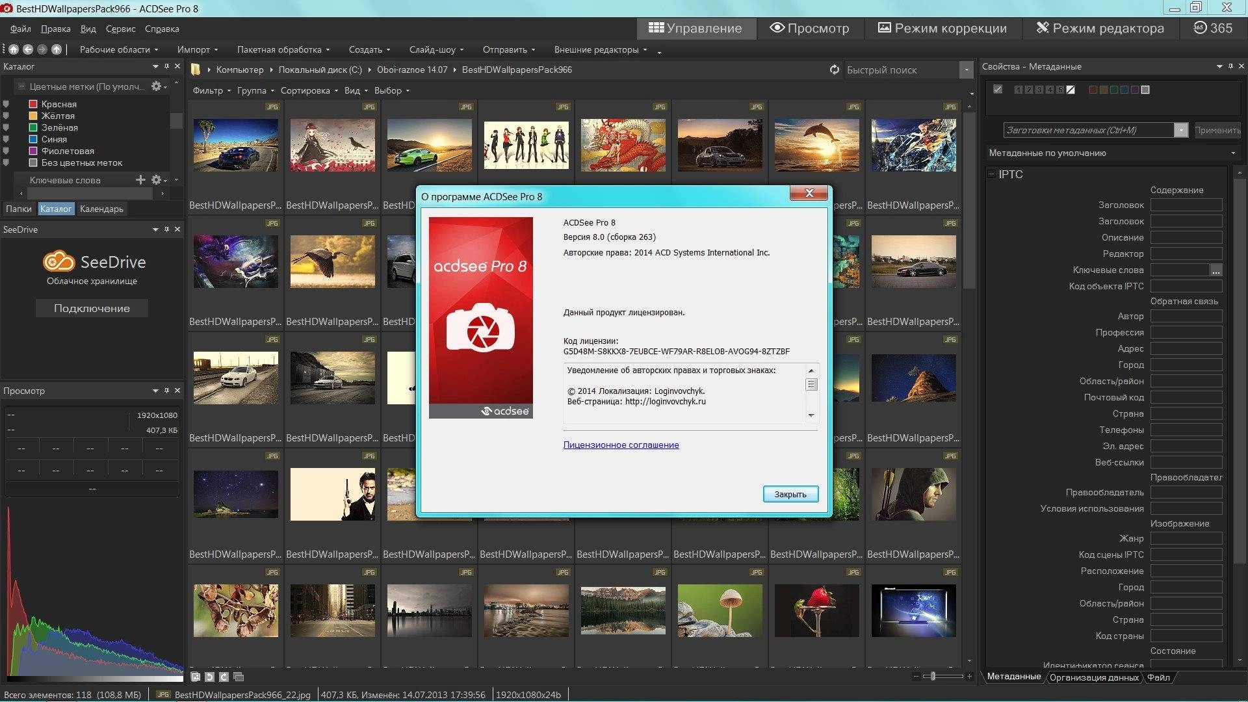Toggle filter marker for Фиолетовая label
The height and width of the screenshot is (702, 1248).
click(x=6, y=151)
